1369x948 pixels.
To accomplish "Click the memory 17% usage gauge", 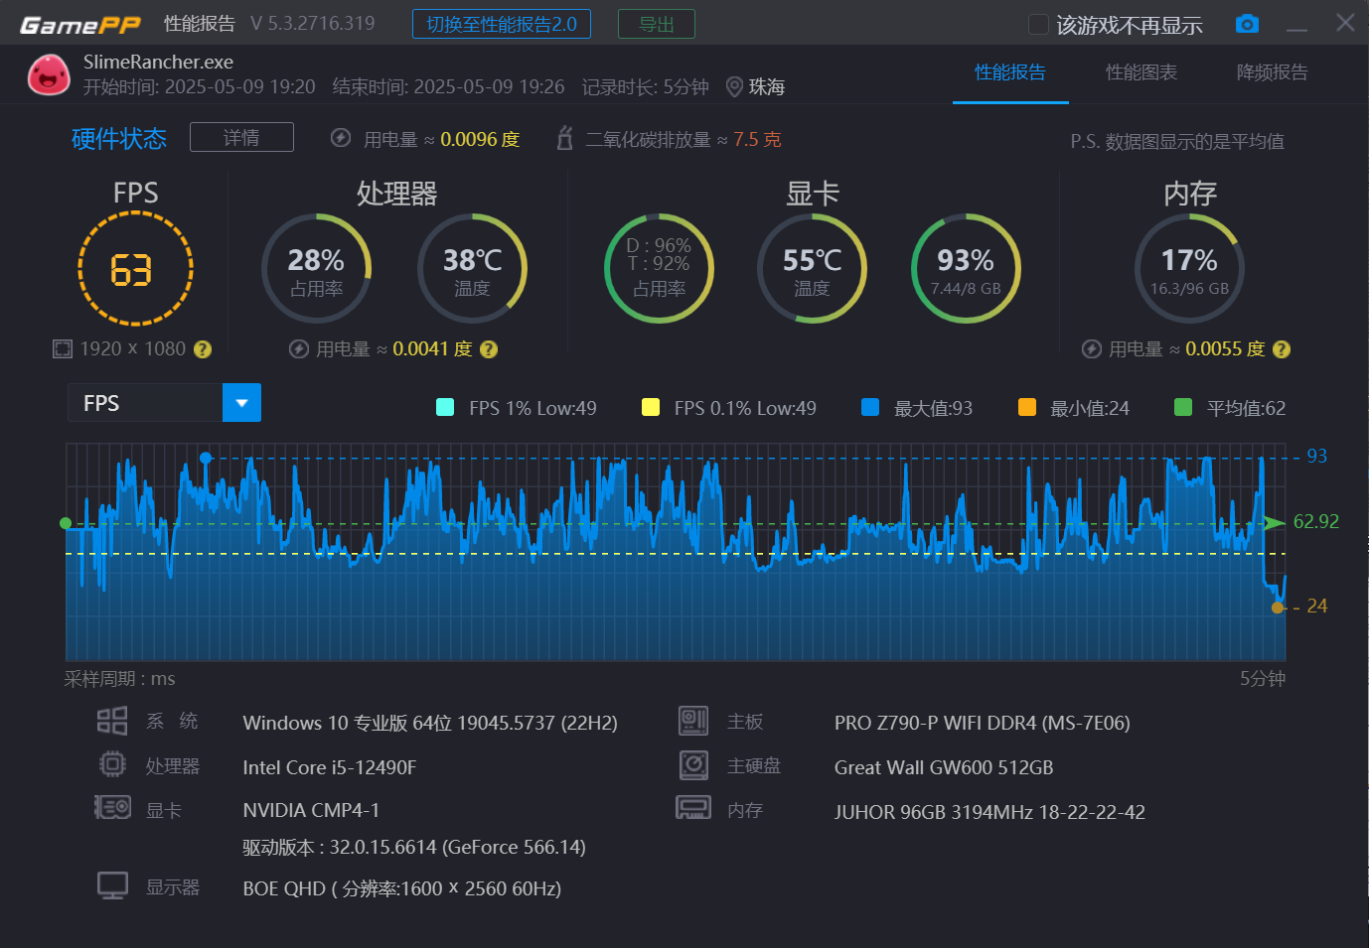I will (x=1189, y=268).
